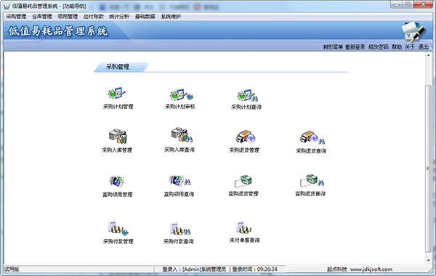Open the 直购领用查询 icon
The height and width of the screenshot is (276, 436).
(x=179, y=181)
